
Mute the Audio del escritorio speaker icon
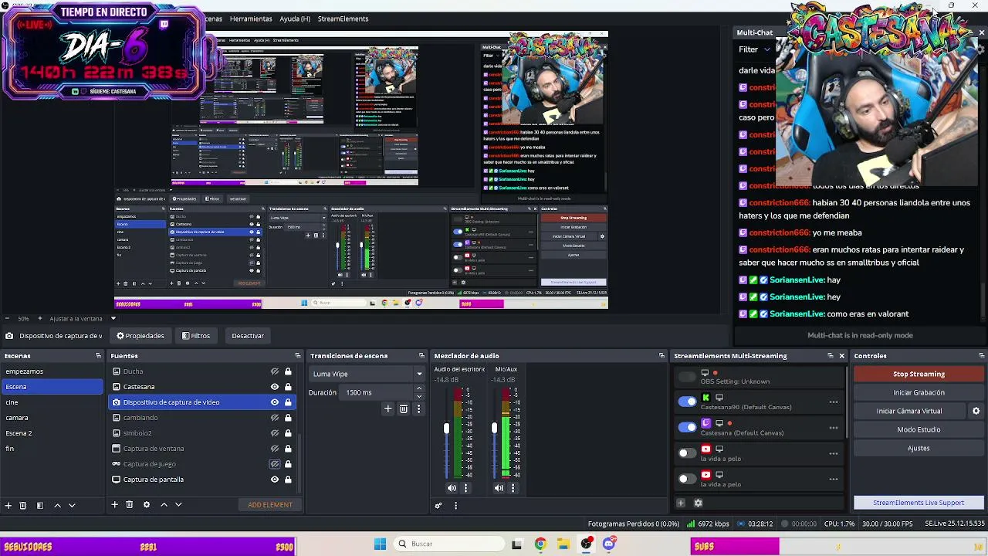452,488
